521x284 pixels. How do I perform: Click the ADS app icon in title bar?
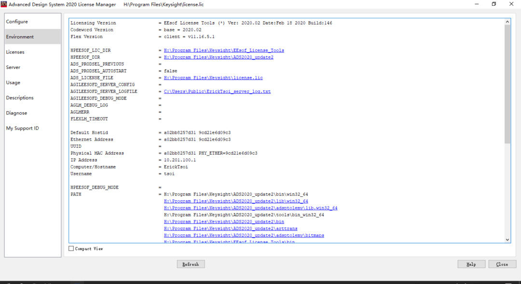(4, 4)
